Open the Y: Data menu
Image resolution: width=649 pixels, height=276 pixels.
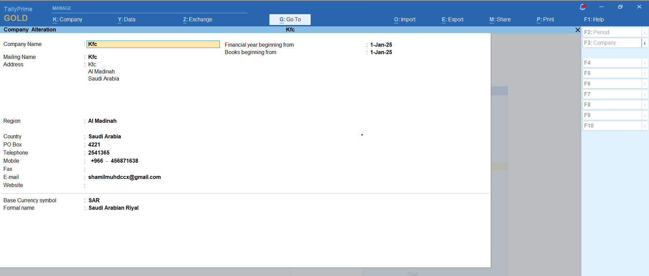pos(126,20)
